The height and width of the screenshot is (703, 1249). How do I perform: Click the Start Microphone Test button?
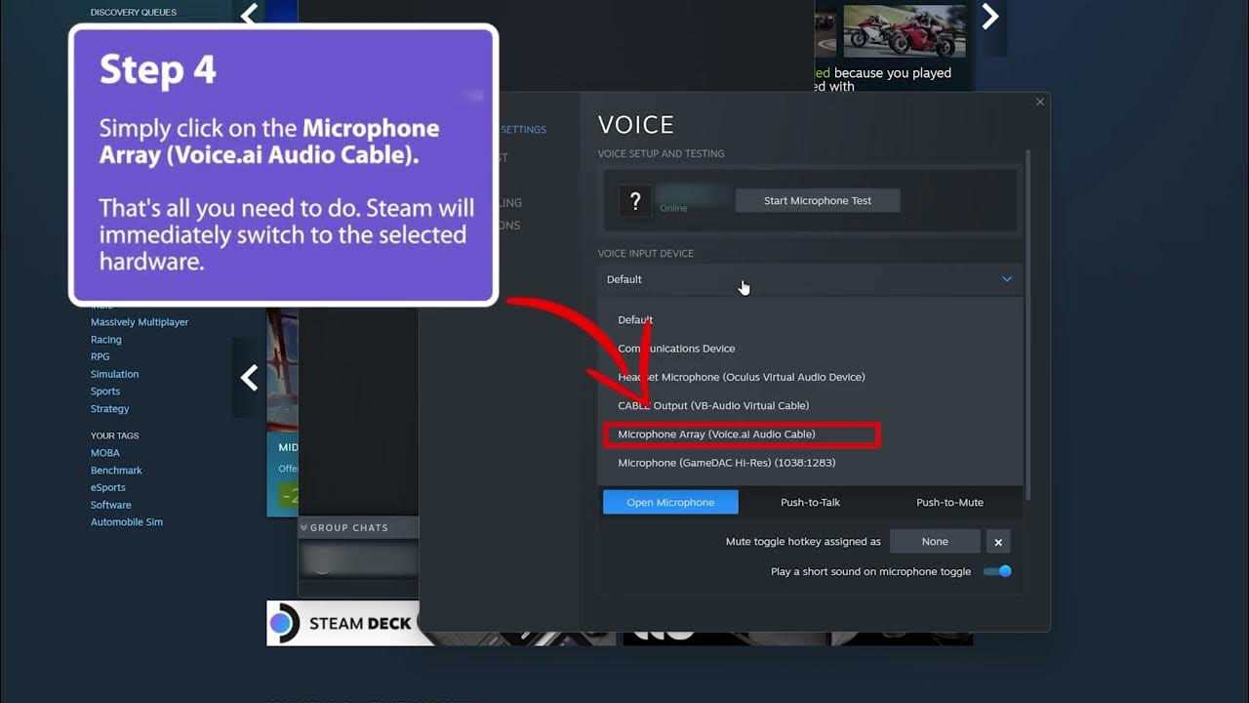[x=818, y=200]
